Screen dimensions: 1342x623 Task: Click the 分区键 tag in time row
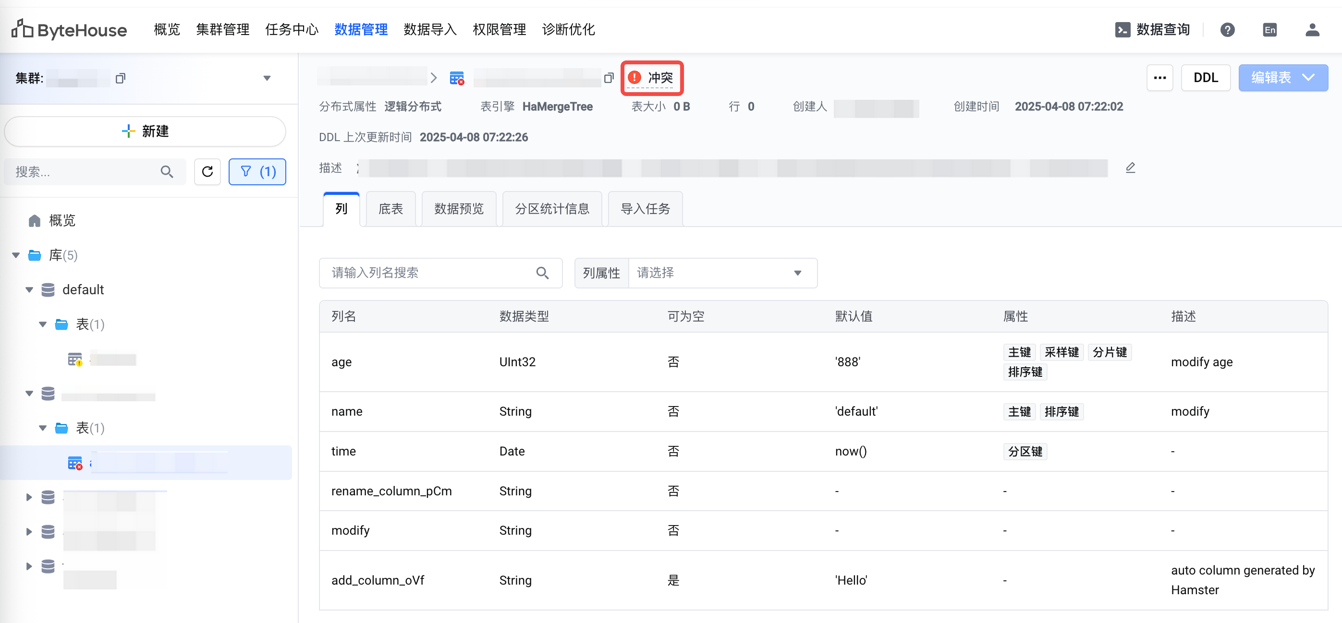pyautogui.click(x=1025, y=452)
